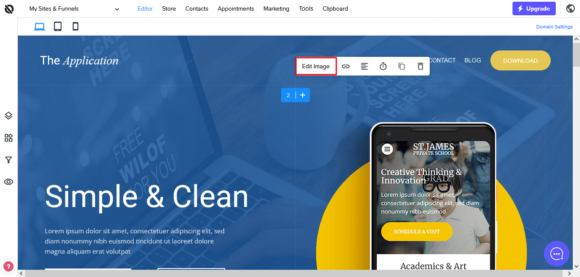
Task: Click the help question mark icon
Action: (x=8, y=266)
